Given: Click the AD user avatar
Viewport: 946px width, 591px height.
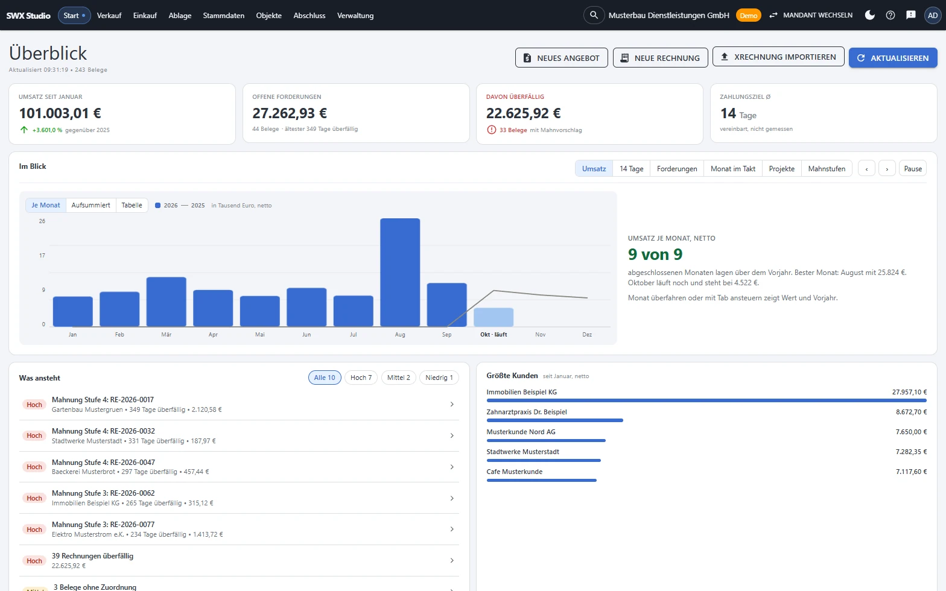Looking at the screenshot, I should click(933, 15).
